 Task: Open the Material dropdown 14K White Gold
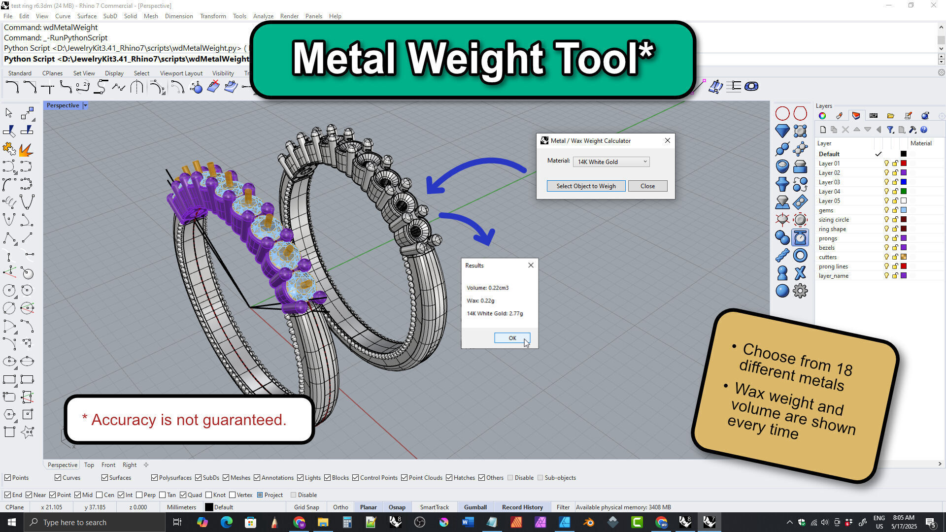pyautogui.click(x=611, y=162)
